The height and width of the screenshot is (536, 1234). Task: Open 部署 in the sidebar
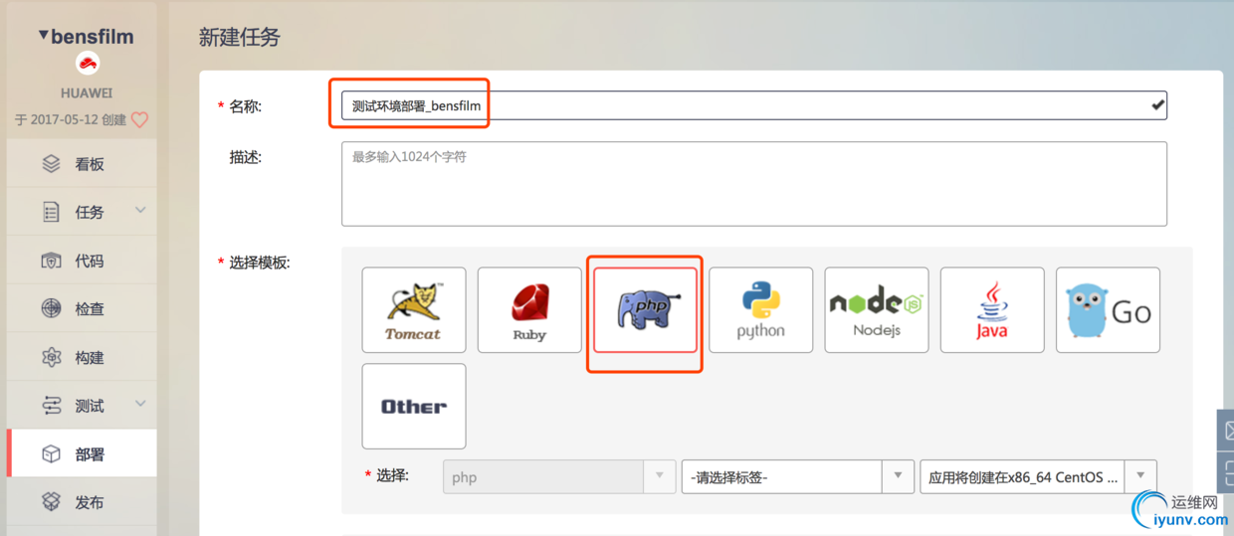tap(82, 453)
